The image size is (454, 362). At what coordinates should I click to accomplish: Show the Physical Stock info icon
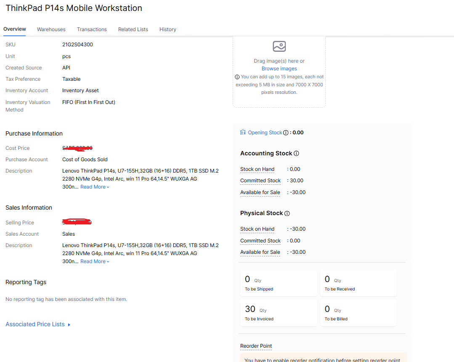click(x=287, y=213)
